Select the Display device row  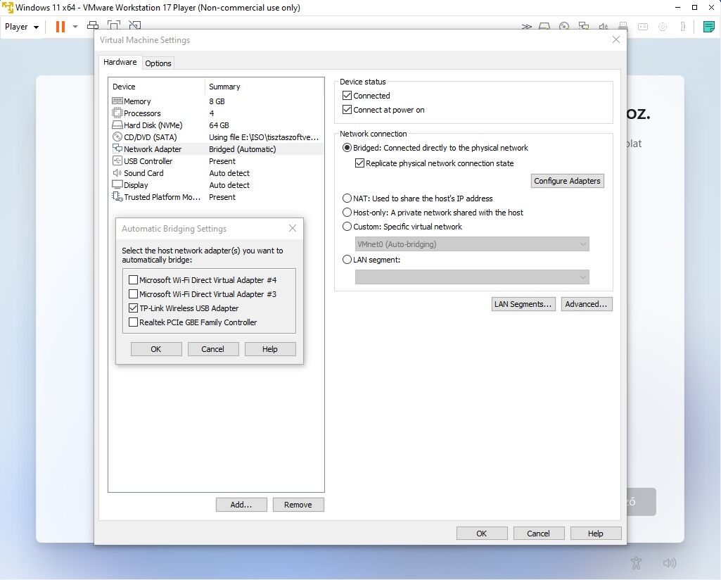pos(217,185)
